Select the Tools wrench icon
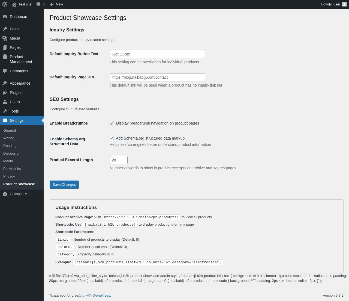This screenshot has height=301, width=349. [5, 111]
